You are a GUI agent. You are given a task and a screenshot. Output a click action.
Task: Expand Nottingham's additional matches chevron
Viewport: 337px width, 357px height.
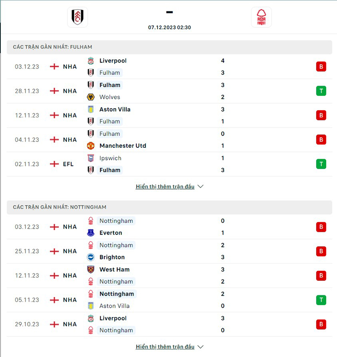click(200, 346)
